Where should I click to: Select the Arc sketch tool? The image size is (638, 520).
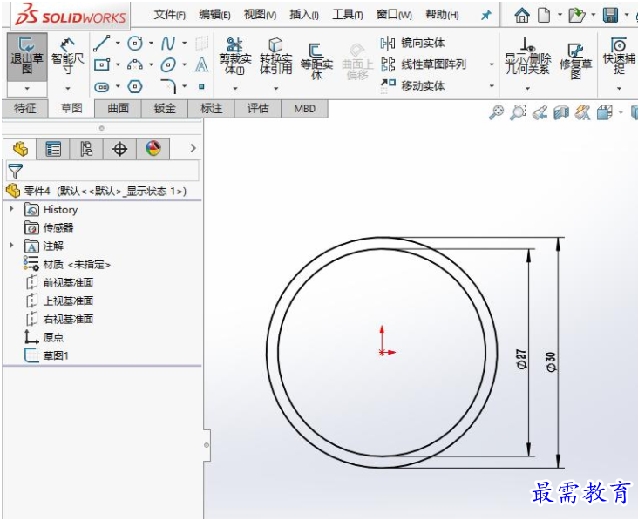[x=135, y=64]
